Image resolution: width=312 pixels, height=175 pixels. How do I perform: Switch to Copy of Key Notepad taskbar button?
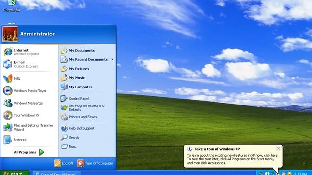[x=57, y=173]
